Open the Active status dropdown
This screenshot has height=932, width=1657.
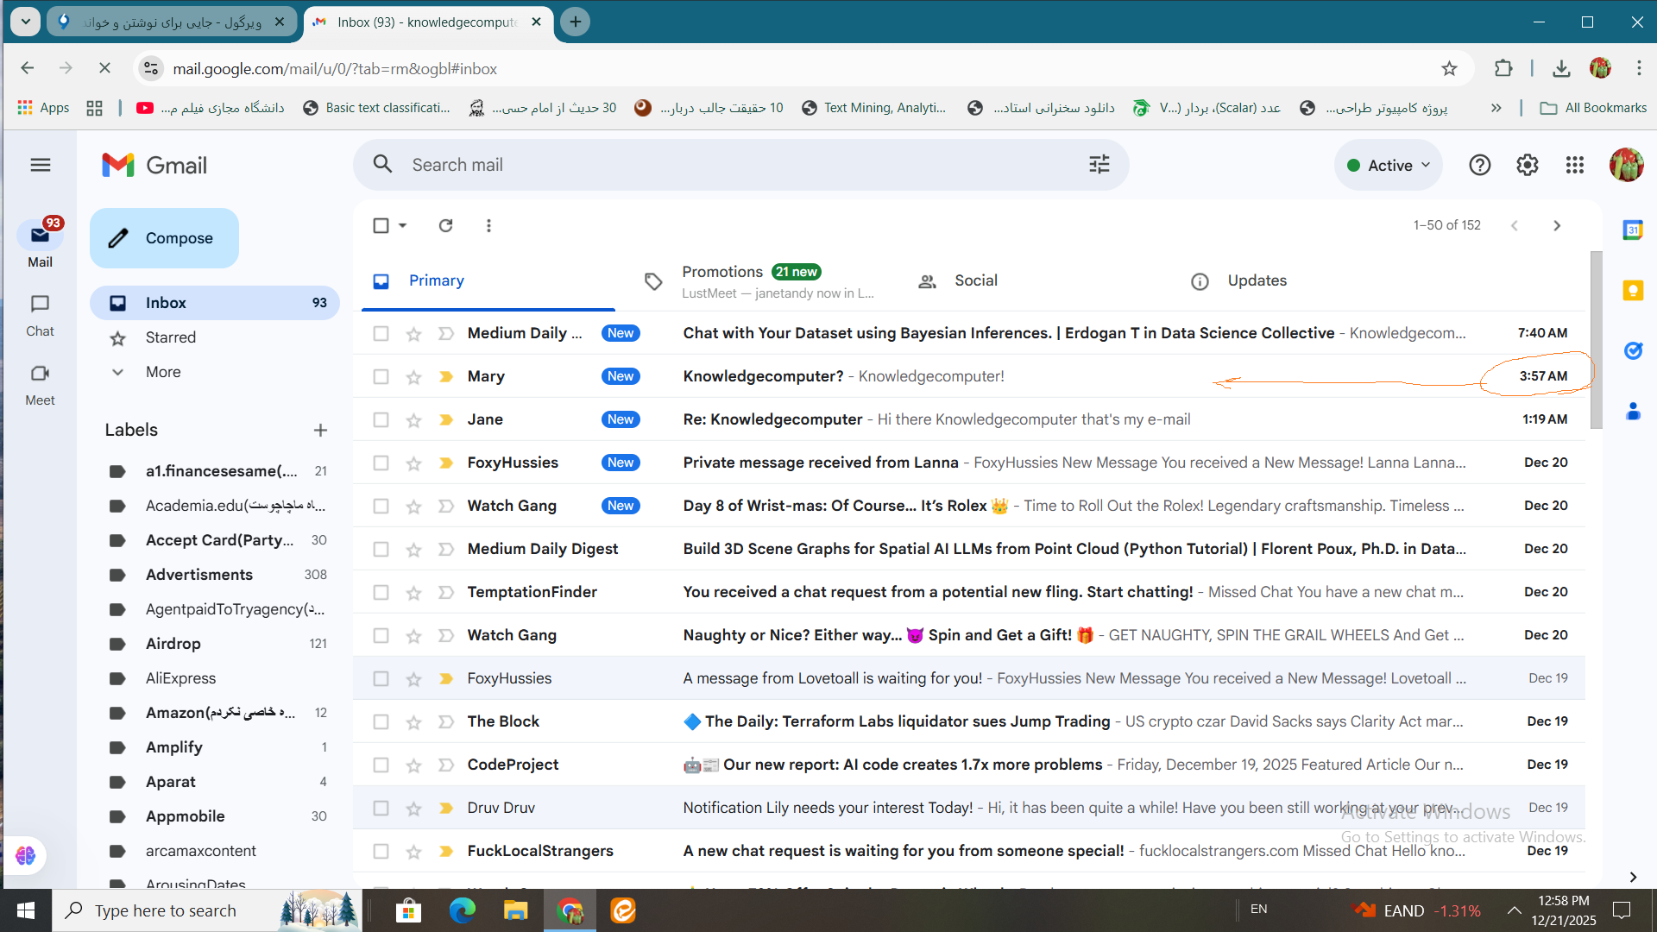point(1389,165)
